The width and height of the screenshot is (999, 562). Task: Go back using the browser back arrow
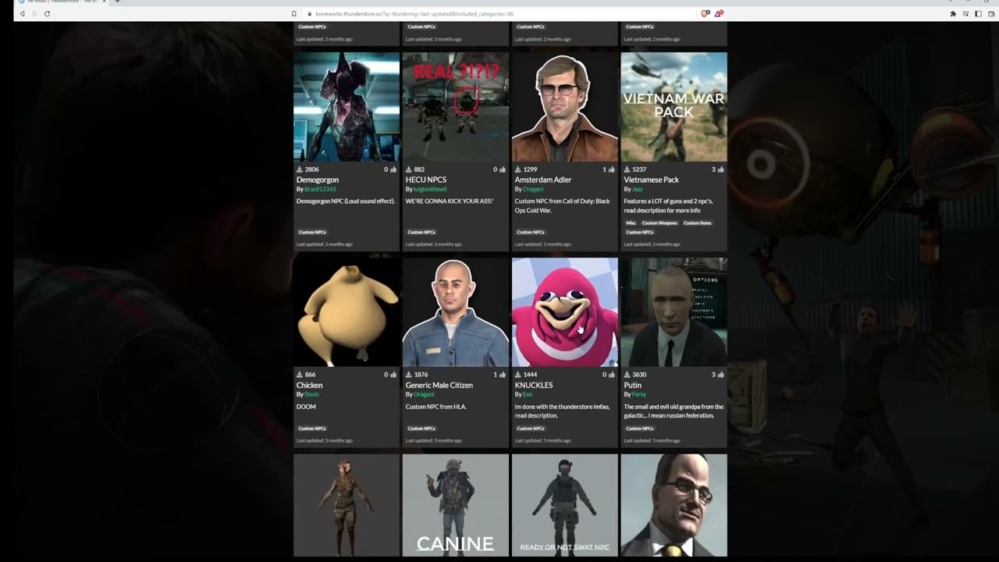point(22,13)
